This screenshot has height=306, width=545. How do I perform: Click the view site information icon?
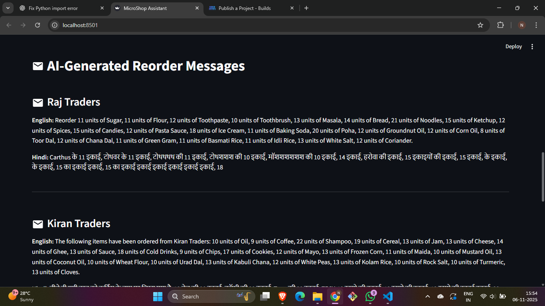tap(55, 25)
